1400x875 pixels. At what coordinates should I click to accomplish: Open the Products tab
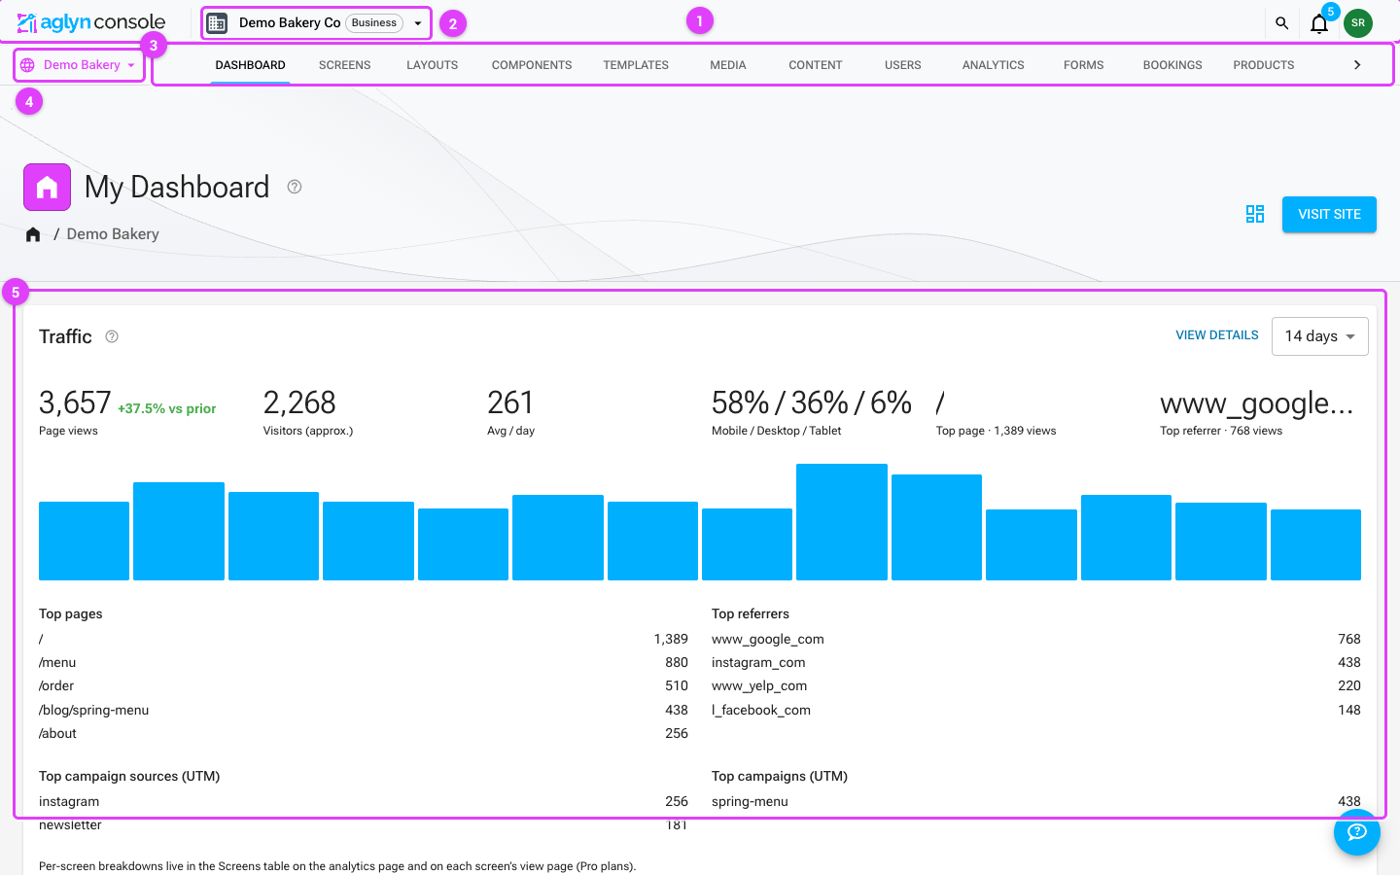[x=1264, y=65]
